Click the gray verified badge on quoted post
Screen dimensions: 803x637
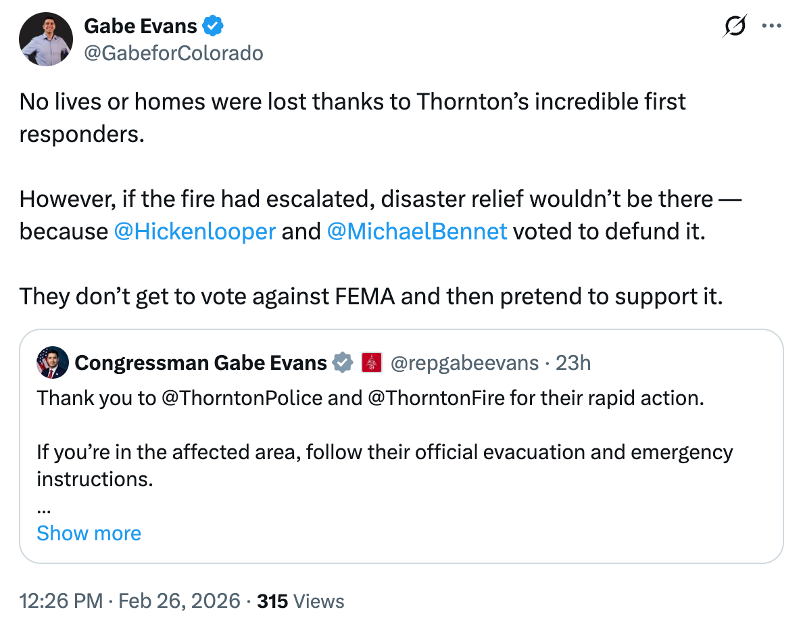point(344,363)
